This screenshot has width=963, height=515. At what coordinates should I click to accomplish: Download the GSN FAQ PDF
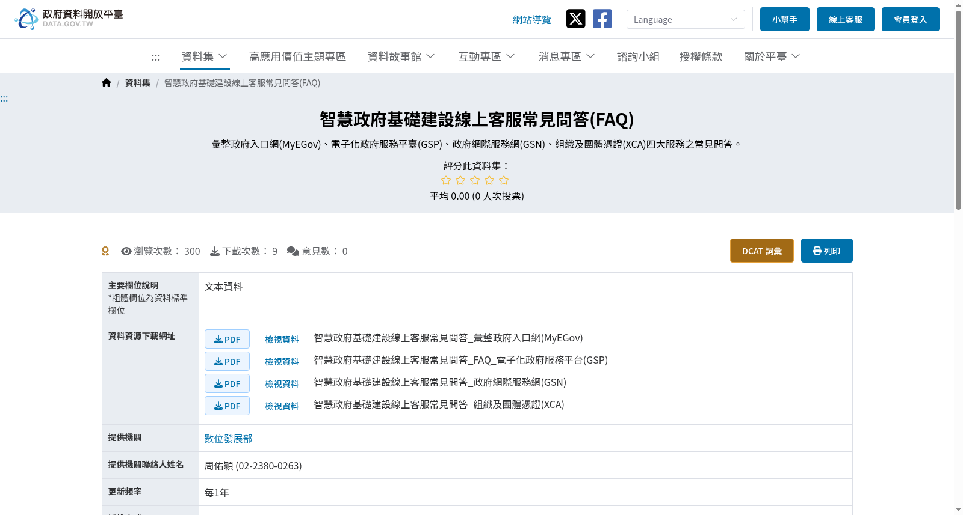[x=227, y=383]
